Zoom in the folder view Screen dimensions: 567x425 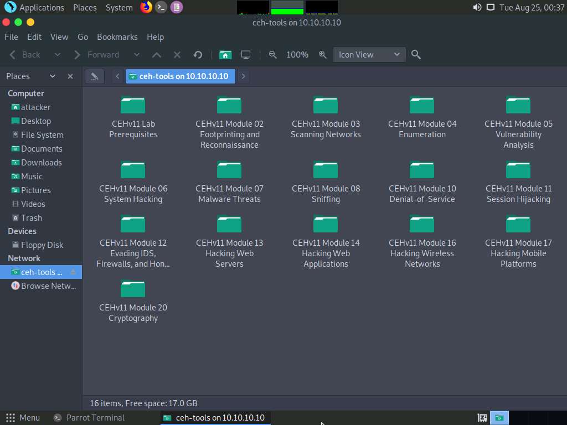click(x=323, y=55)
